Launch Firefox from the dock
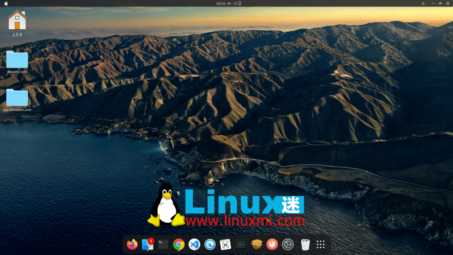This screenshot has width=453, height=255. (x=132, y=244)
